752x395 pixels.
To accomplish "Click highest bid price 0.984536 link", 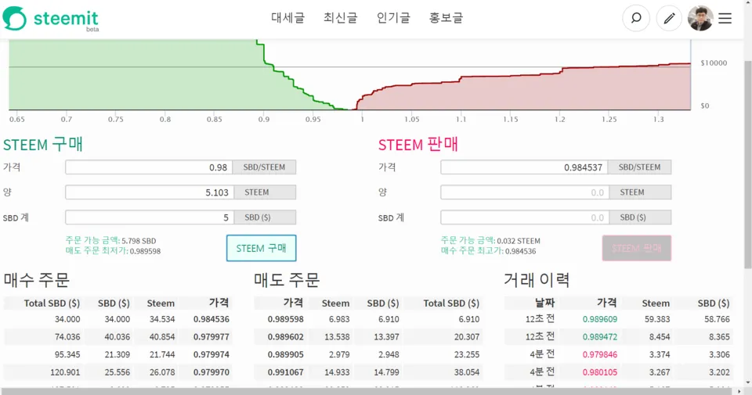I will 489,251.
